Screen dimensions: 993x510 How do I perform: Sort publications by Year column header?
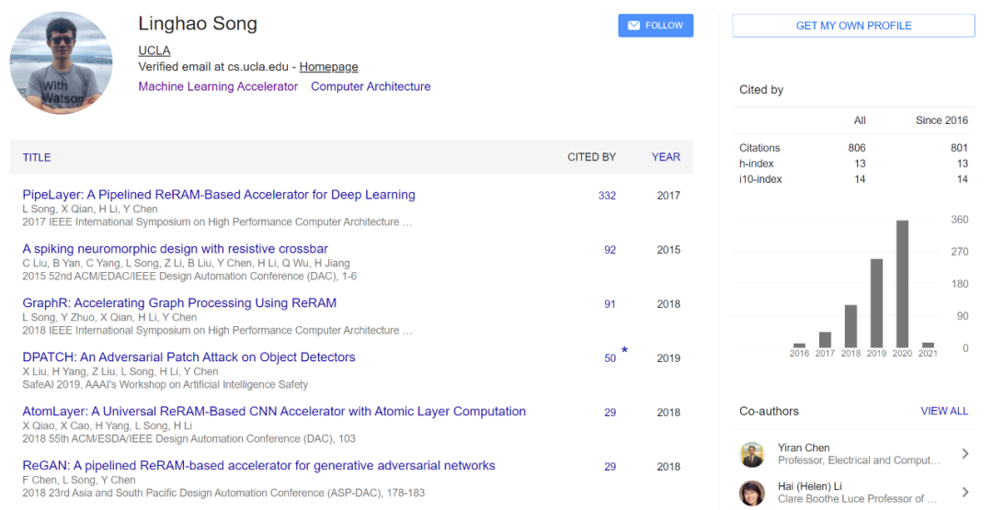click(x=666, y=157)
